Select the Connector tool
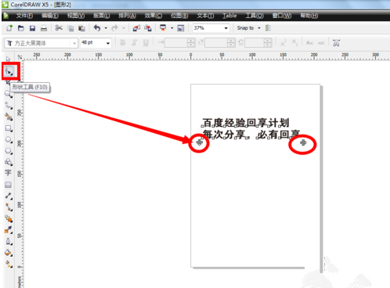Image resolution: width=390 pixels, height=288 pixels. click(x=9, y=207)
